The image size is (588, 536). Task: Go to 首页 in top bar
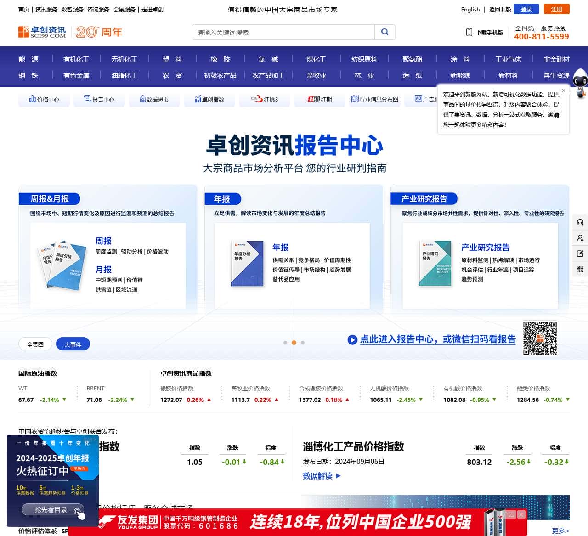24,9
